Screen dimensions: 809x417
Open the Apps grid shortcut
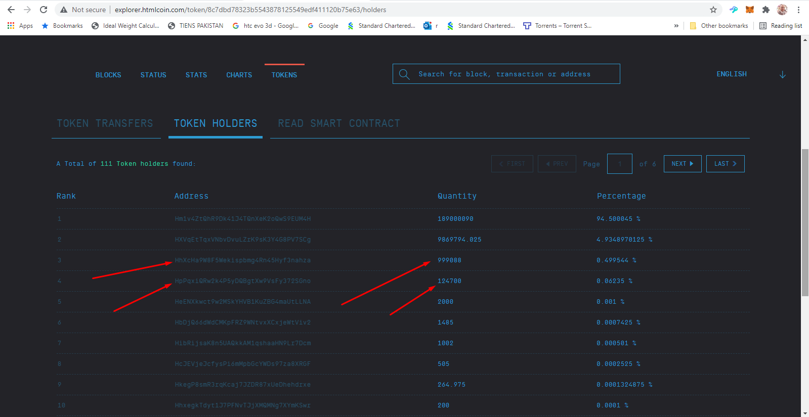[x=20, y=26]
